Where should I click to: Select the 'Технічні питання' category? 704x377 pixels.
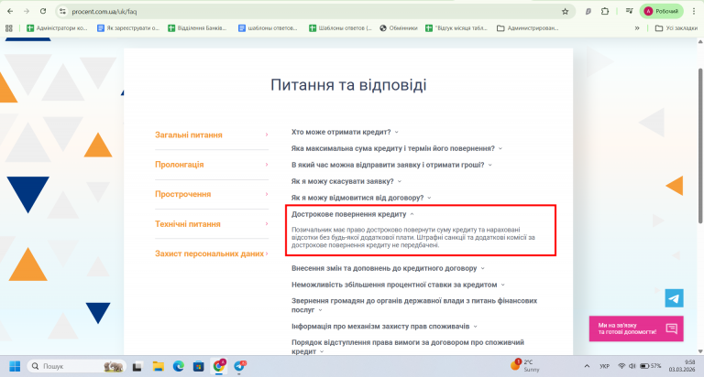[212, 223]
